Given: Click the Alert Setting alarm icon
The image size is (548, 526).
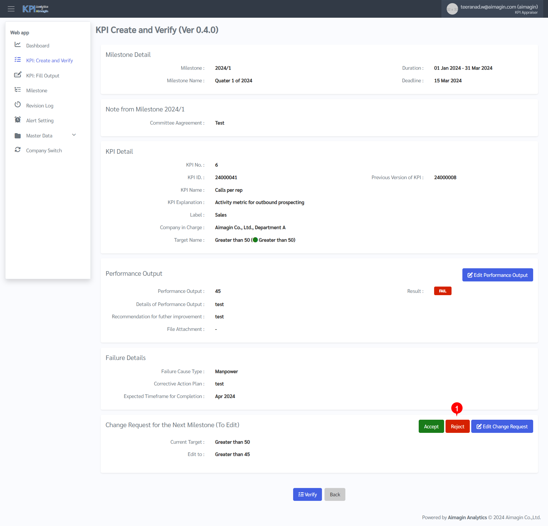Looking at the screenshot, I should pyautogui.click(x=18, y=120).
